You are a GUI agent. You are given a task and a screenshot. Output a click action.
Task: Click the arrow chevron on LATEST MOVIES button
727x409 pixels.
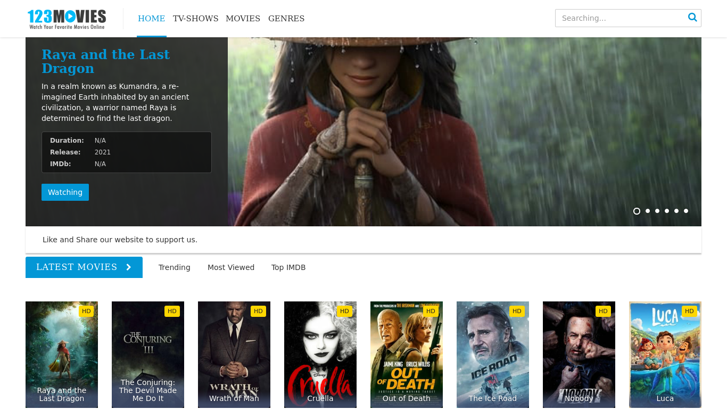click(128, 267)
